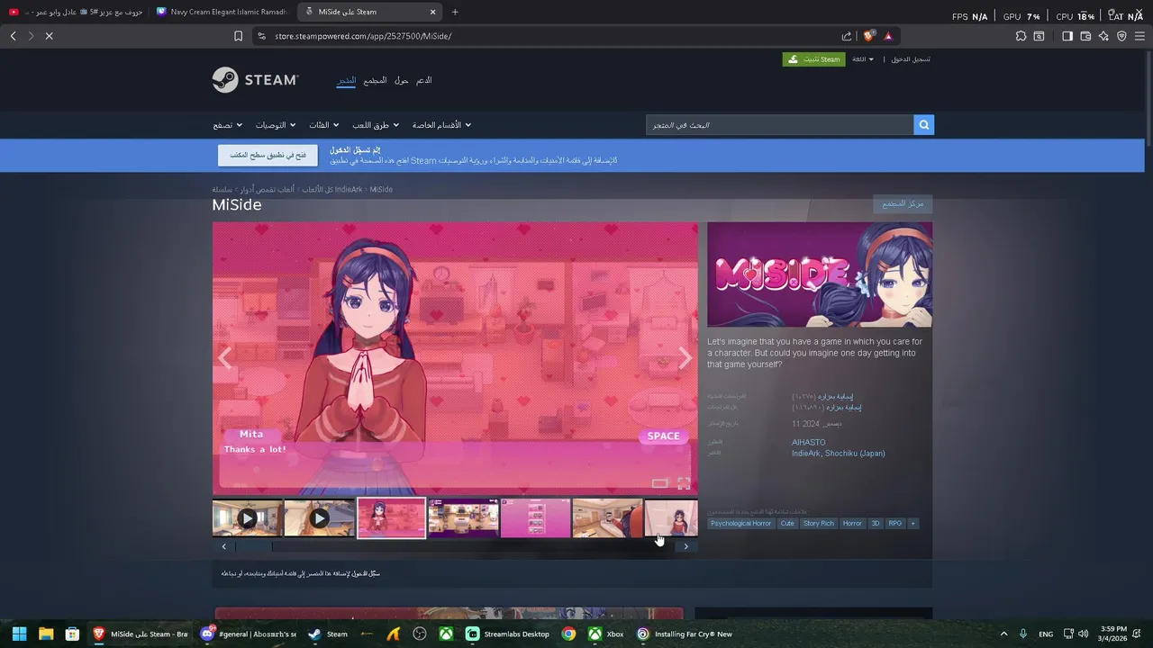Click the store search magnifier button
Image resolution: width=1153 pixels, height=648 pixels.
click(x=923, y=125)
